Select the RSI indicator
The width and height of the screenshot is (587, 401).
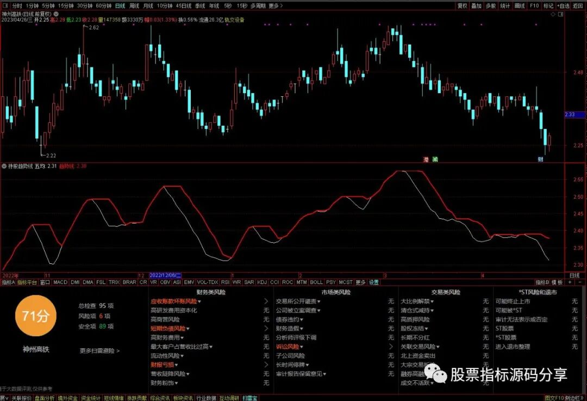pyautogui.click(x=225, y=282)
